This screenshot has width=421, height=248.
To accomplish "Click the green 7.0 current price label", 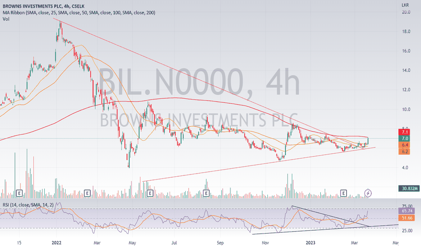I will point(405,138).
